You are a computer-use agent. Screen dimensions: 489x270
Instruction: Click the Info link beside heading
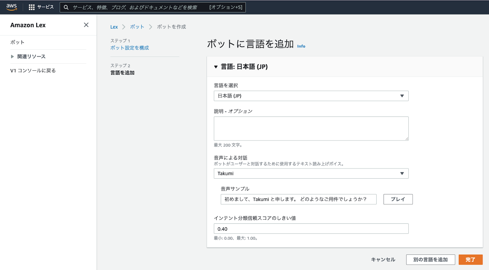click(301, 46)
